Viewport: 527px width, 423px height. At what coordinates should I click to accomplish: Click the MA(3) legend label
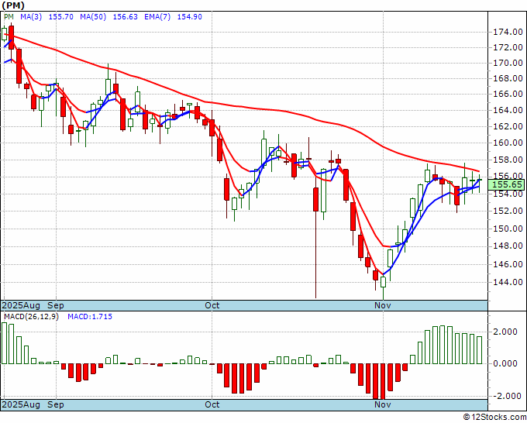point(31,16)
